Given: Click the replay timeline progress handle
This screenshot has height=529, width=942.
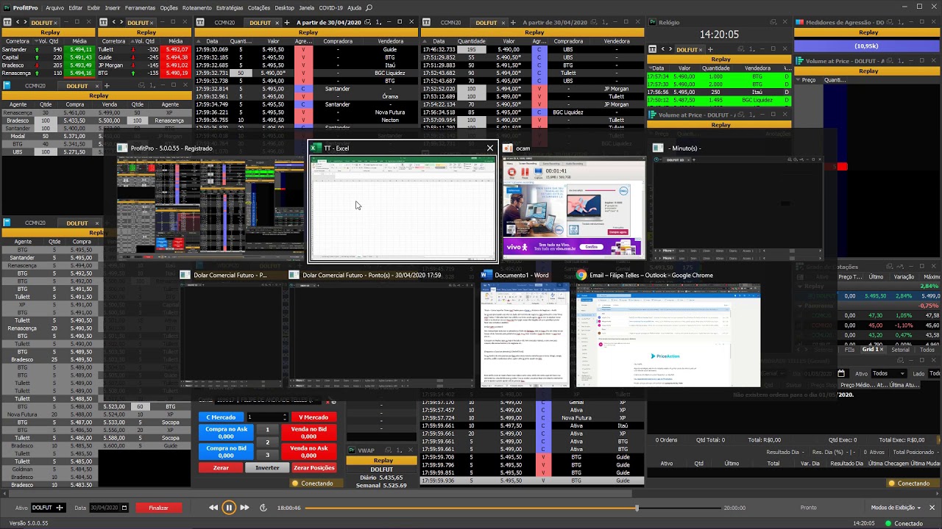Looking at the screenshot, I should click(x=637, y=508).
